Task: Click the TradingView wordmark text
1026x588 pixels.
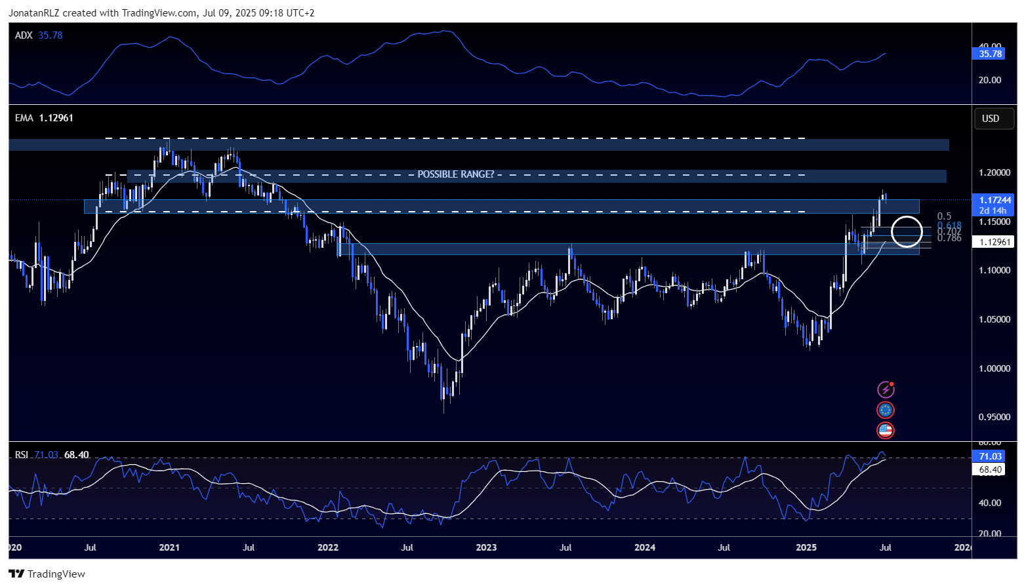Action: 56,574
